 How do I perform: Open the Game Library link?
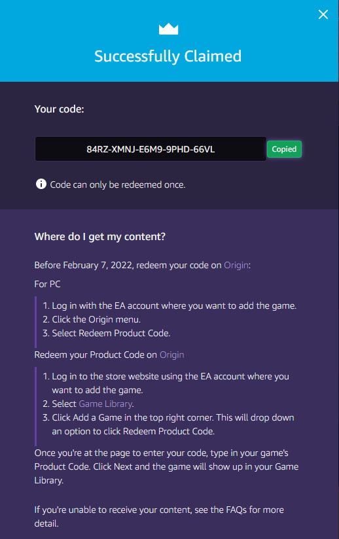coord(105,404)
